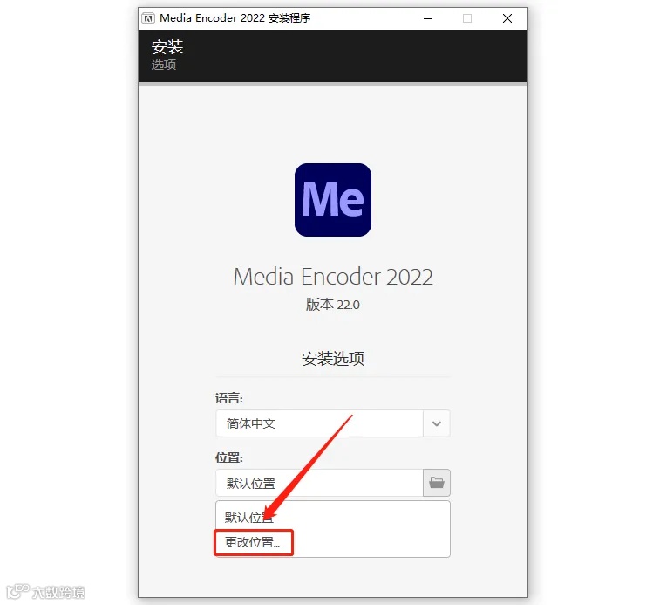The image size is (646, 605).
Task: Click the 选项 subtitle in header
Action: (164, 65)
